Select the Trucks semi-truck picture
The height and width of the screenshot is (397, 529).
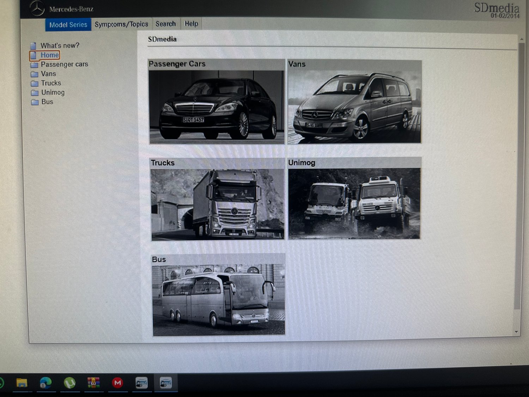(x=218, y=204)
